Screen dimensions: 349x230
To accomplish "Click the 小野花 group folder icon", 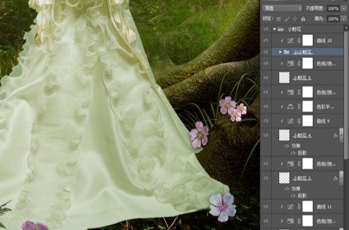I will click(x=280, y=29).
